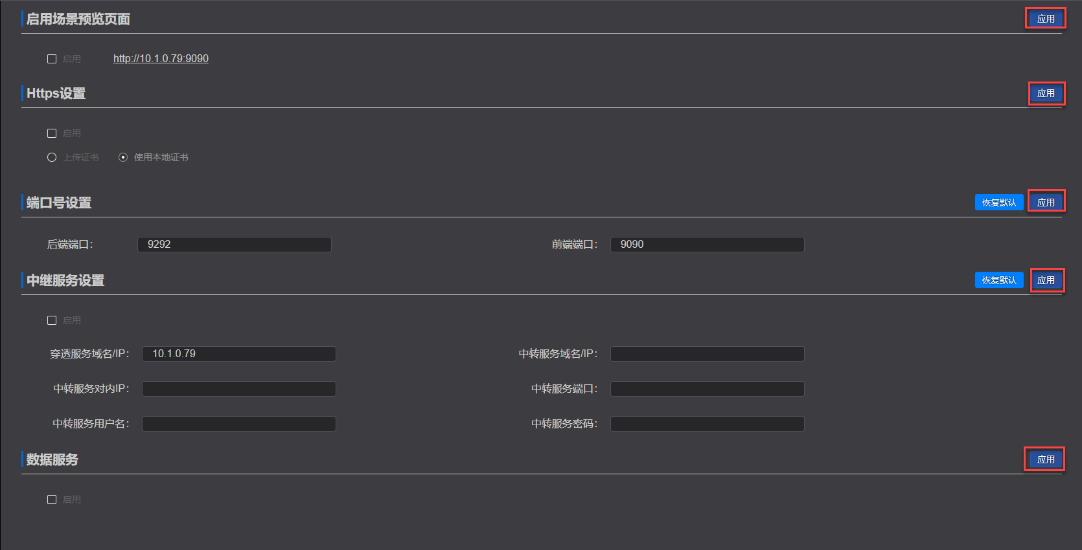Check the 启用 box under 数据服务
This screenshot has width=1082, height=550.
pyautogui.click(x=52, y=500)
